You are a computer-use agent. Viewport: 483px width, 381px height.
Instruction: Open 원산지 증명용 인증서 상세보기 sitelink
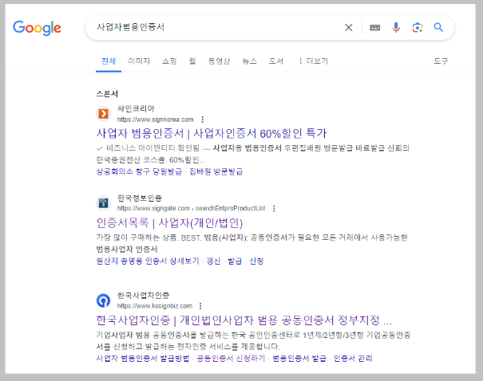click(148, 261)
